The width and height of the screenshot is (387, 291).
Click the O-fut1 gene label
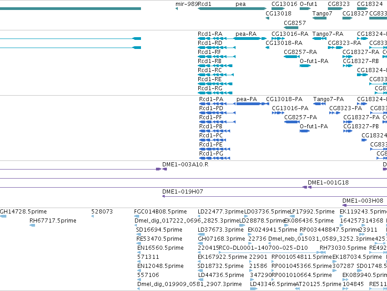308,4
